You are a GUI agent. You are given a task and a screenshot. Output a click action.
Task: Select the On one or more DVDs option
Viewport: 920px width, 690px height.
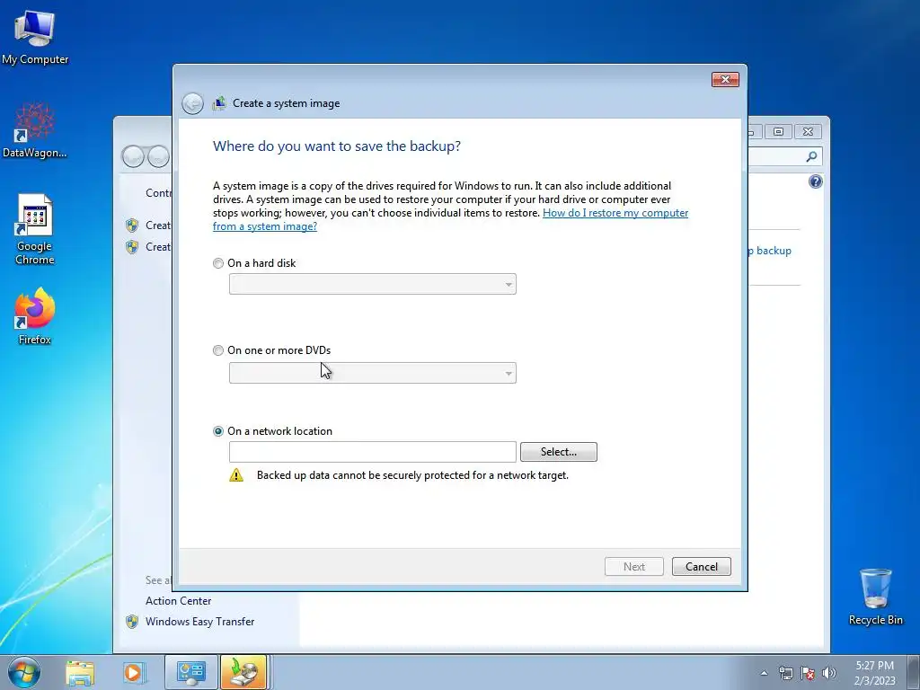(218, 350)
